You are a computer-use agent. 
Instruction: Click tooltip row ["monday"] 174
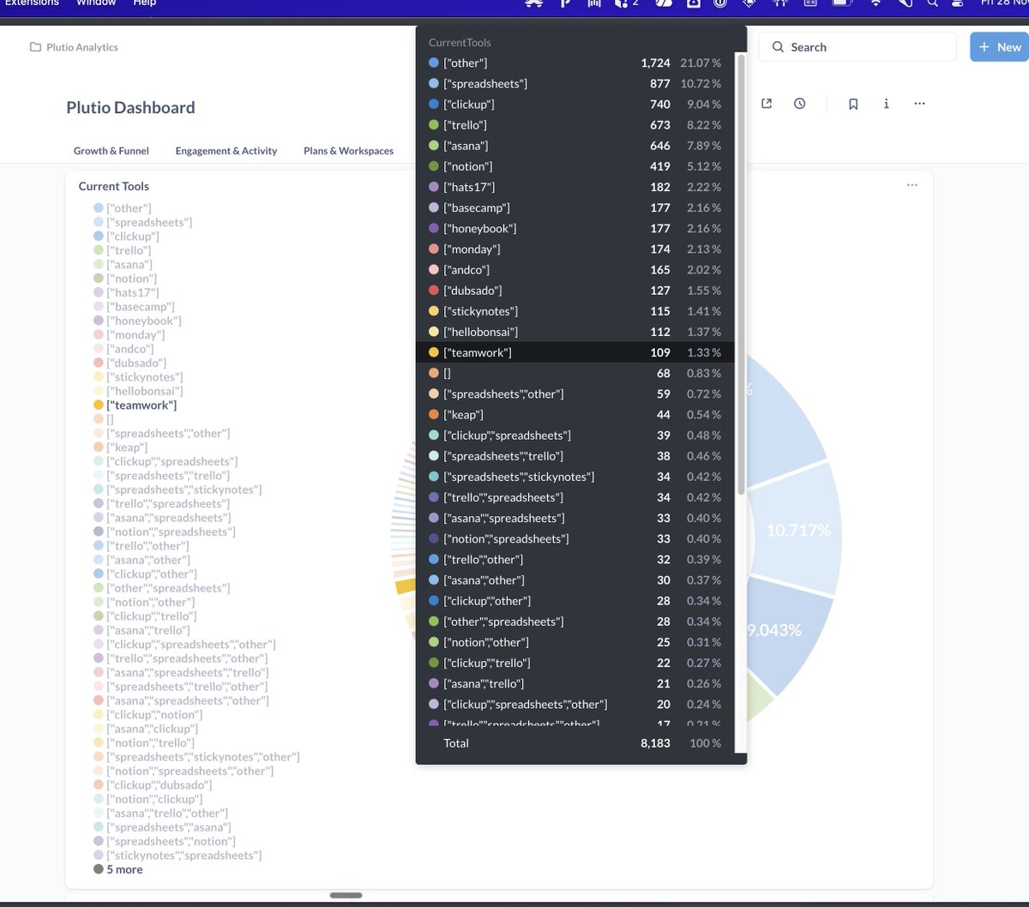pos(575,249)
